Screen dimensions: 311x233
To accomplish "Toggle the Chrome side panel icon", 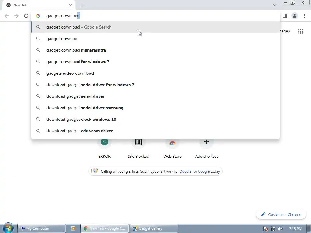I will coord(285,16).
